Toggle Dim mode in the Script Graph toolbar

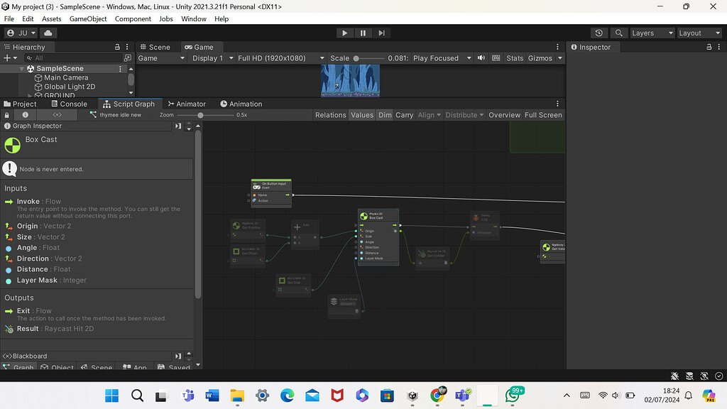(x=386, y=114)
